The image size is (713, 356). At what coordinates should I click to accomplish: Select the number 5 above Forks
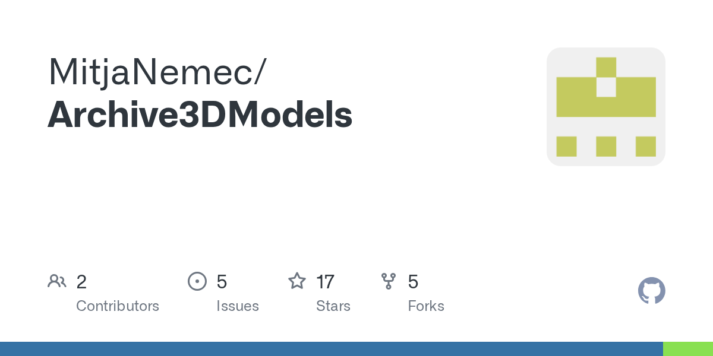point(413,282)
